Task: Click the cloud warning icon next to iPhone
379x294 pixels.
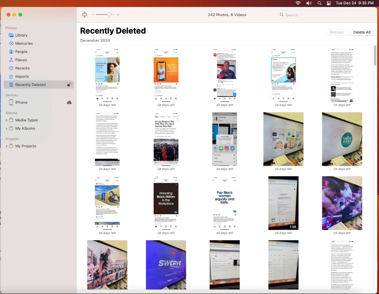Action: tap(69, 102)
